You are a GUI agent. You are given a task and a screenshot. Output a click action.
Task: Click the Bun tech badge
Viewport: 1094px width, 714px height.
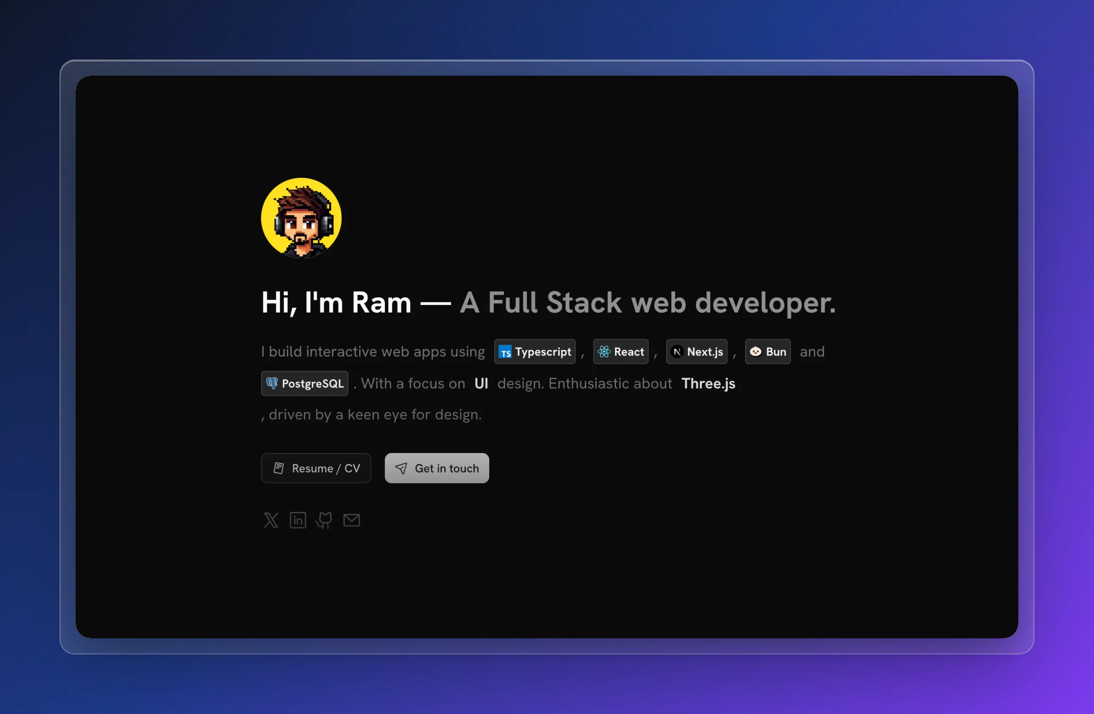pos(768,351)
